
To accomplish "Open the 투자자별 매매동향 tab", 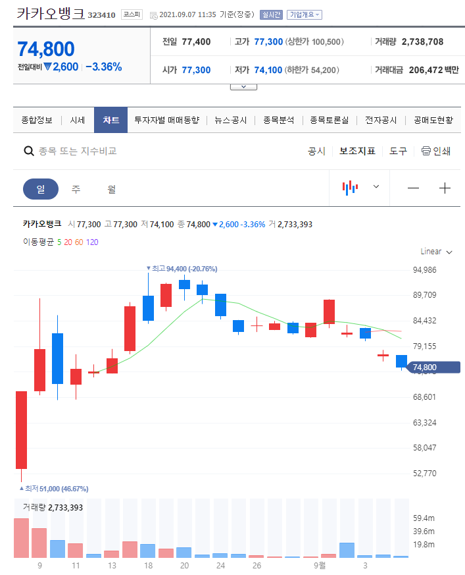I will 166,120.
